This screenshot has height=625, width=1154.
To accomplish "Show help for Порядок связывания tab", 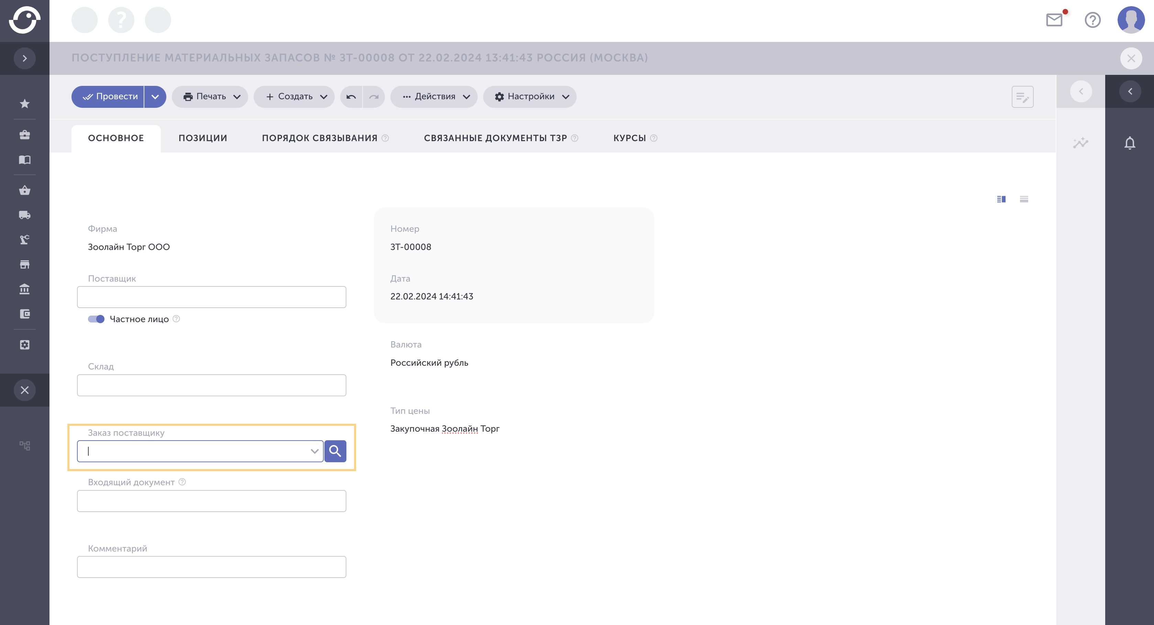I will (x=385, y=138).
